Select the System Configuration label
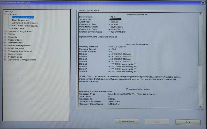 pyautogui.click(x=20, y=31)
